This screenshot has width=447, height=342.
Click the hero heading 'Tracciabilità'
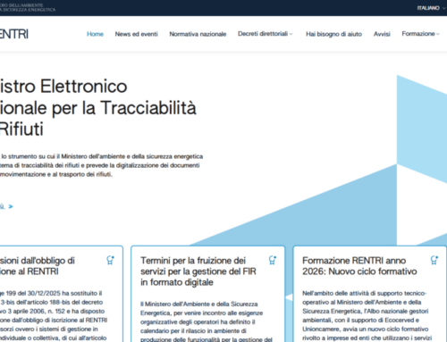(x=148, y=108)
